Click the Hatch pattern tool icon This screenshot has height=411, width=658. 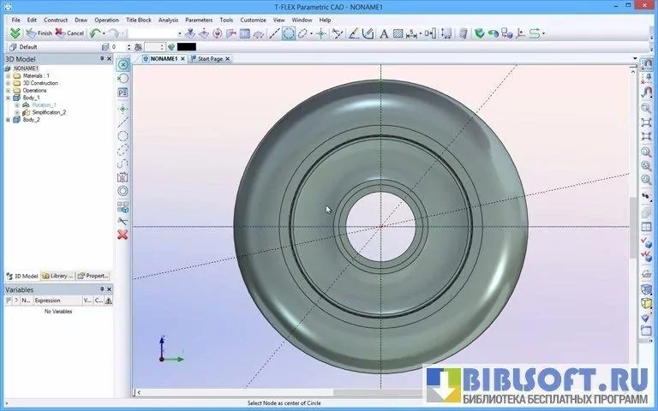pyautogui.click(x=398, y=33)
